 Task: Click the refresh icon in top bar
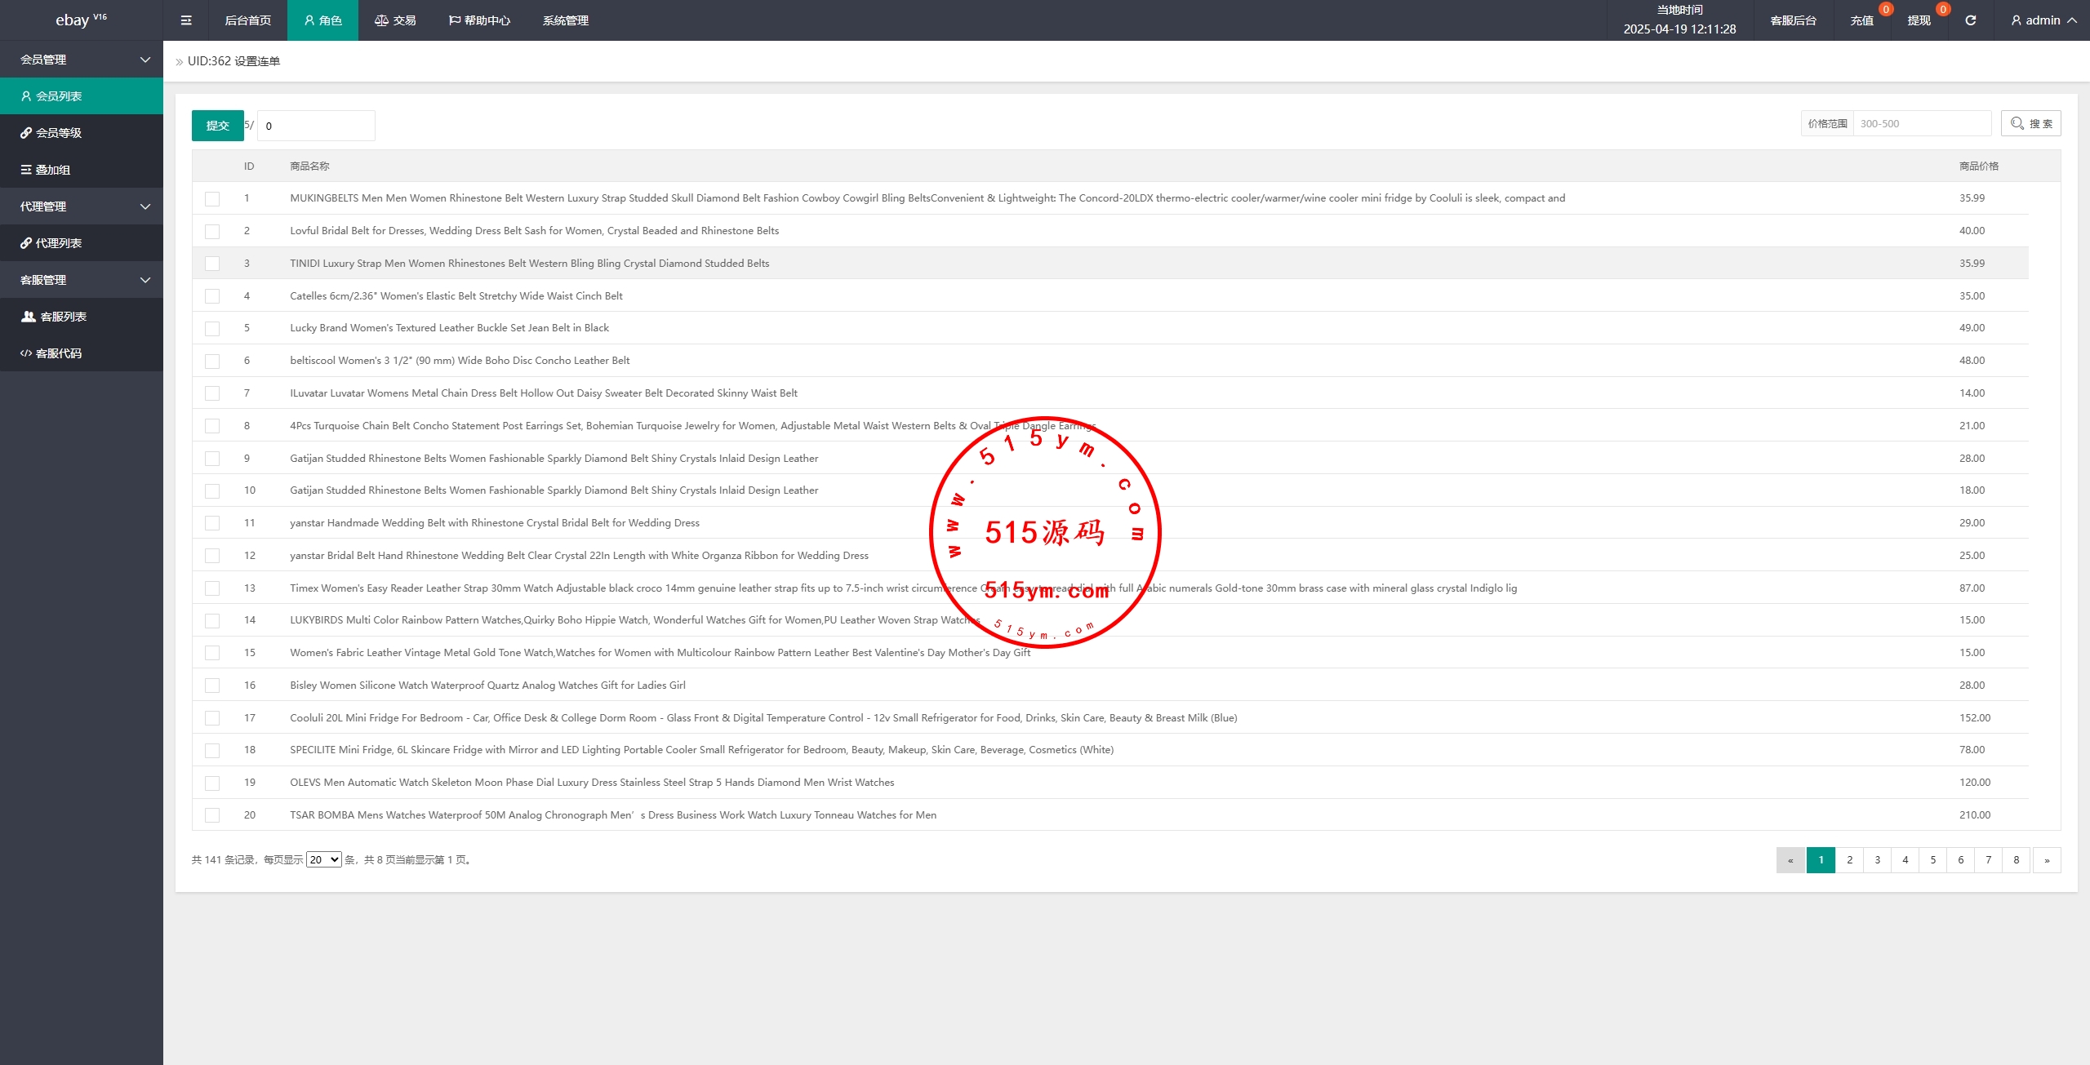click(x=1970, y=20)
